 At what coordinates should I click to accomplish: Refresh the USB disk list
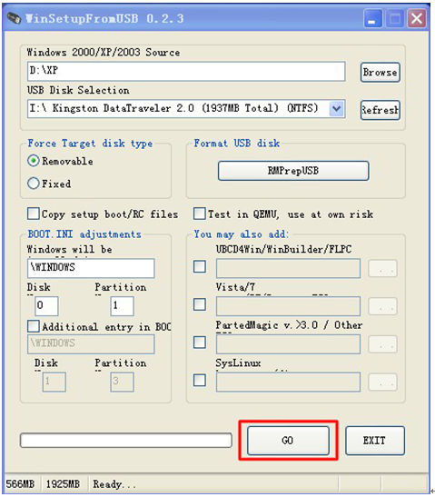point(380,110)
